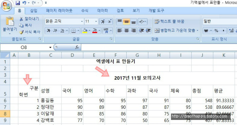Viewport: 237px width, 125px height.
Task: Open merge options dropdown arrow
Action: [197, 31]
